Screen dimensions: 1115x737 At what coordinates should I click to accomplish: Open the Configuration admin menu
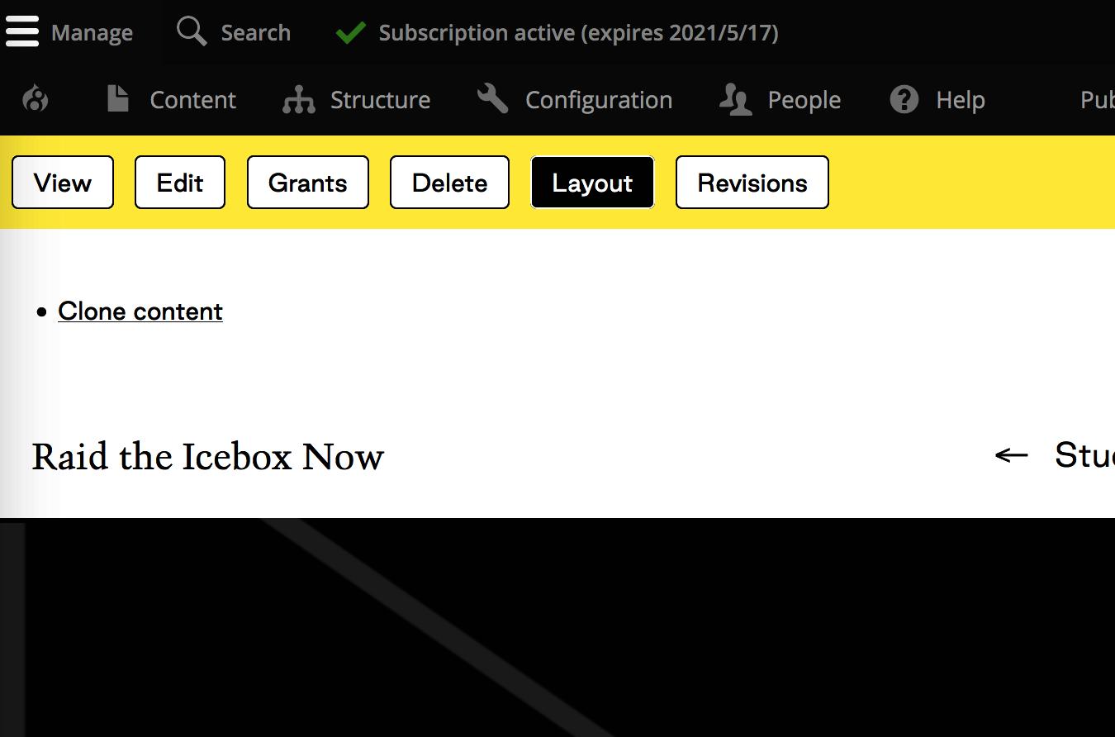(x=599, y=100)
